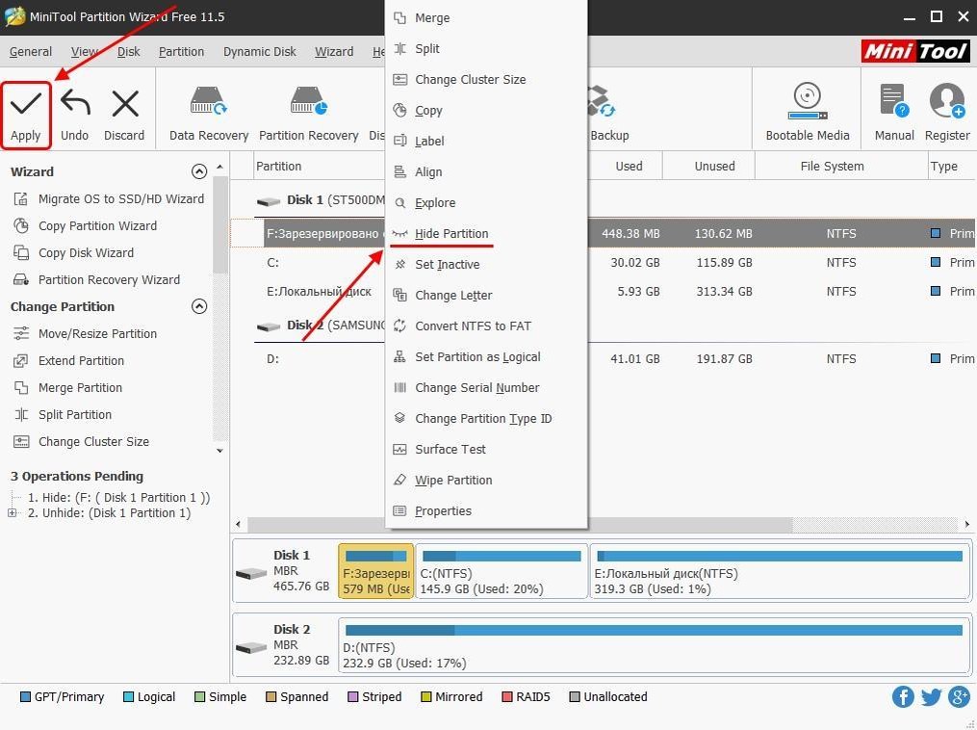Open the General menu
Screen dimensions: 977x730
(x=31, y=52)
